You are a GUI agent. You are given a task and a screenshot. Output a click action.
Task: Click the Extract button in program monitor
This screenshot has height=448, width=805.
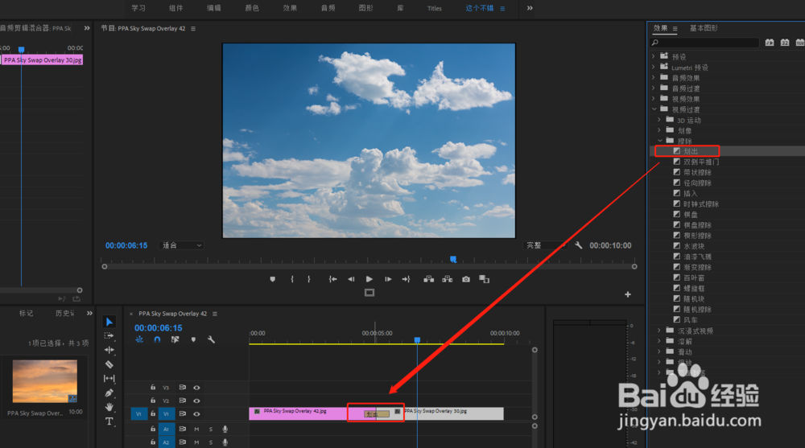point(447,279)
